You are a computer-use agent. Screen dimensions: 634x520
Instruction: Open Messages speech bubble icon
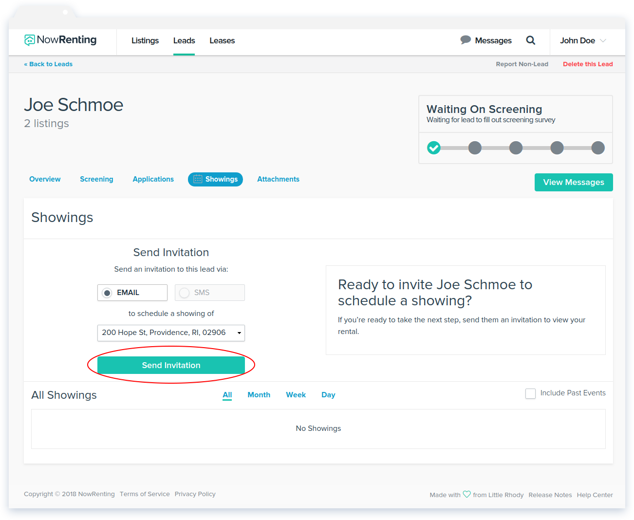466,40
